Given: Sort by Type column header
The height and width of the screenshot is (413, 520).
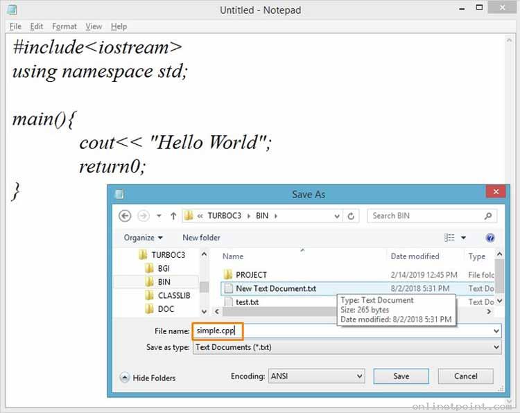Looking at the screenshot, I should [476, 256].
